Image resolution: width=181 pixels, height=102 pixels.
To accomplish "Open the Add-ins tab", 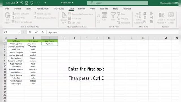I will (104, 9).
